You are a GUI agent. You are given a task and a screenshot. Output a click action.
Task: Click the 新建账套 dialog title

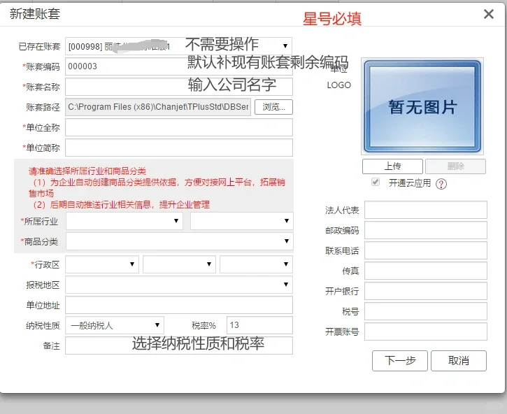35,14
